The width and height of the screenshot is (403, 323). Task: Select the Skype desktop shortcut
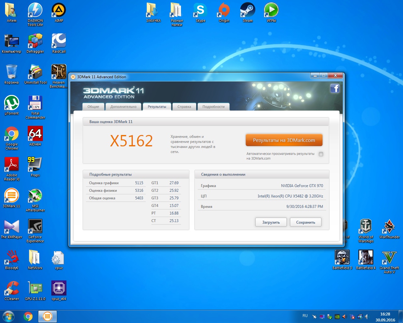coord(201,12)
